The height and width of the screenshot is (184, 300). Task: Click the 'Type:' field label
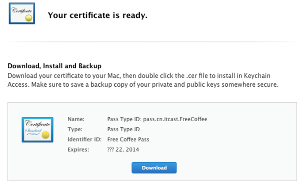click(x=75, y=129)
